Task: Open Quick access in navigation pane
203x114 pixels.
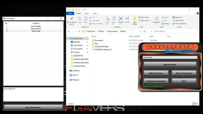Action: coord(77,38)
